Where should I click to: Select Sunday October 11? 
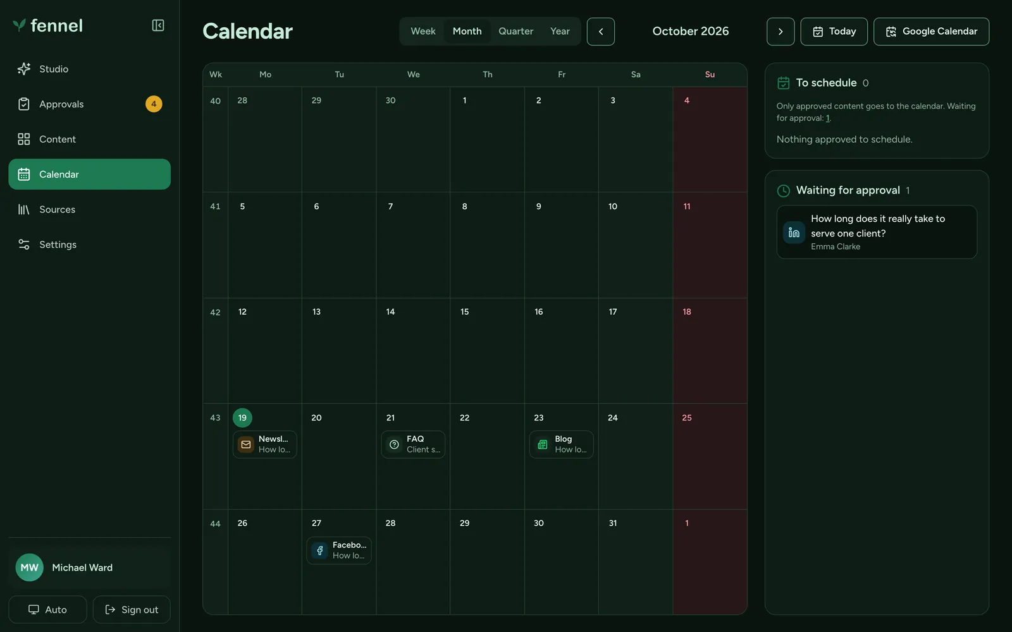[x=710, y=245]
